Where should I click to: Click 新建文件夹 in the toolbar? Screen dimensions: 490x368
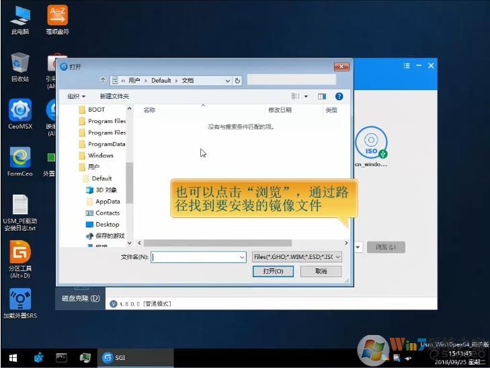pos(114,96)
